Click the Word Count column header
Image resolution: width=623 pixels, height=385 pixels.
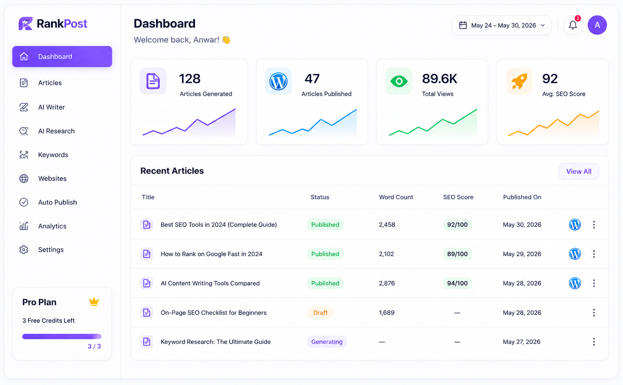coord(396,197)
